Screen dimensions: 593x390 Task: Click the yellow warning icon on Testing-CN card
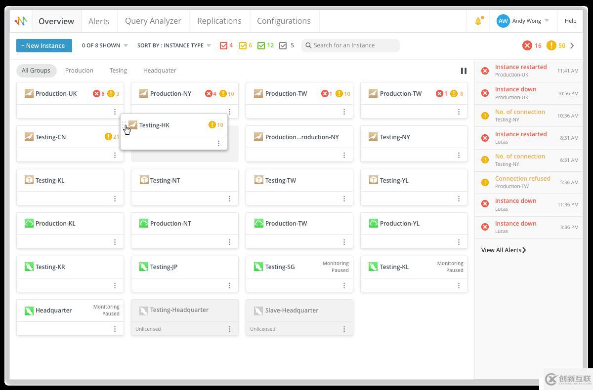pos(108,137)
